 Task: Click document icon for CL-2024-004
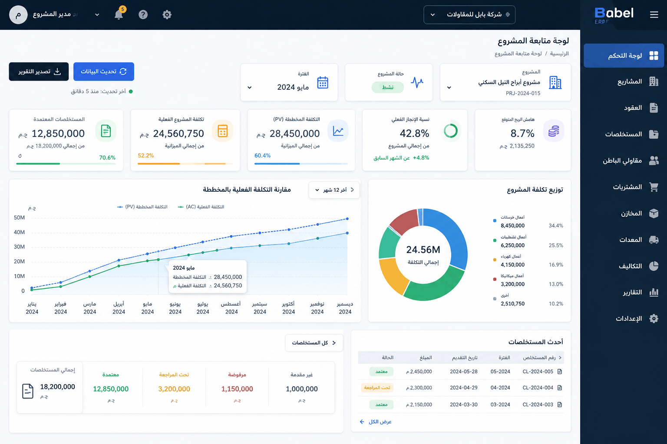tap(560, 388)
